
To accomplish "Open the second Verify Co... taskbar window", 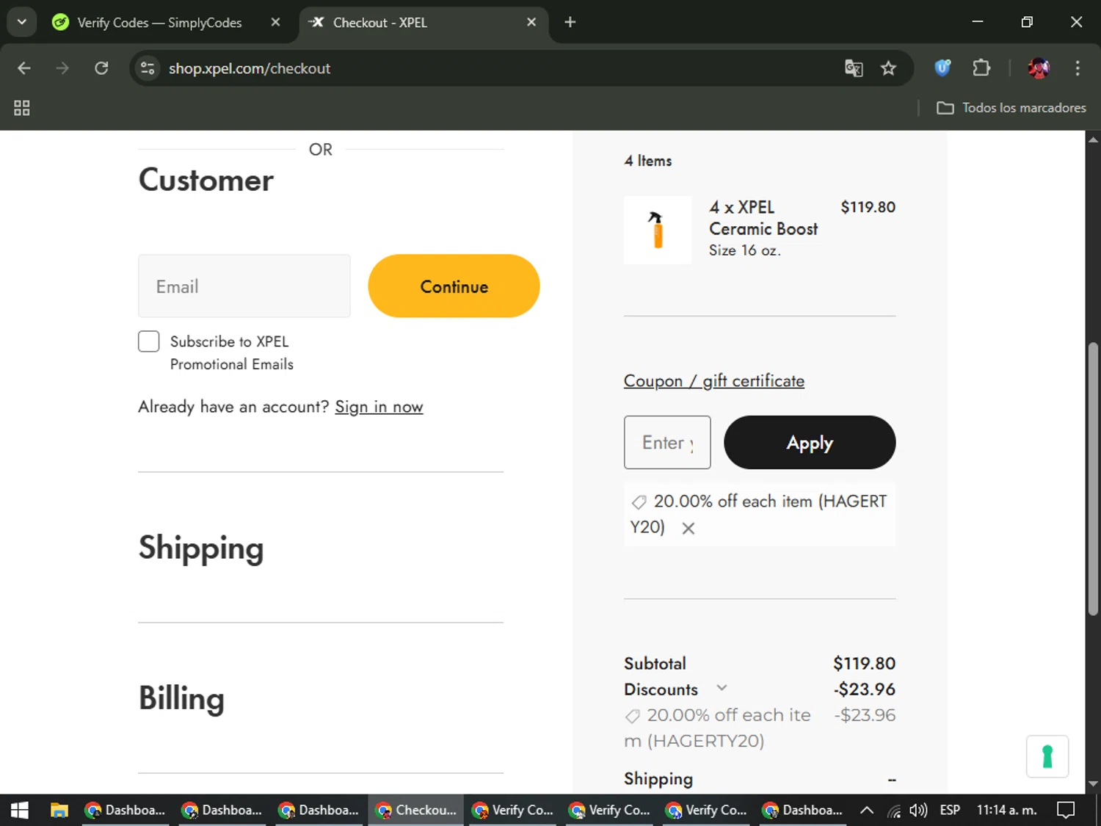I will pyautogui.click(x=610, y=810).
